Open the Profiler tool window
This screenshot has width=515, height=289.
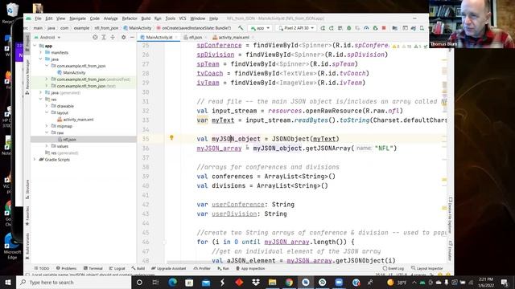click(202, 268)
